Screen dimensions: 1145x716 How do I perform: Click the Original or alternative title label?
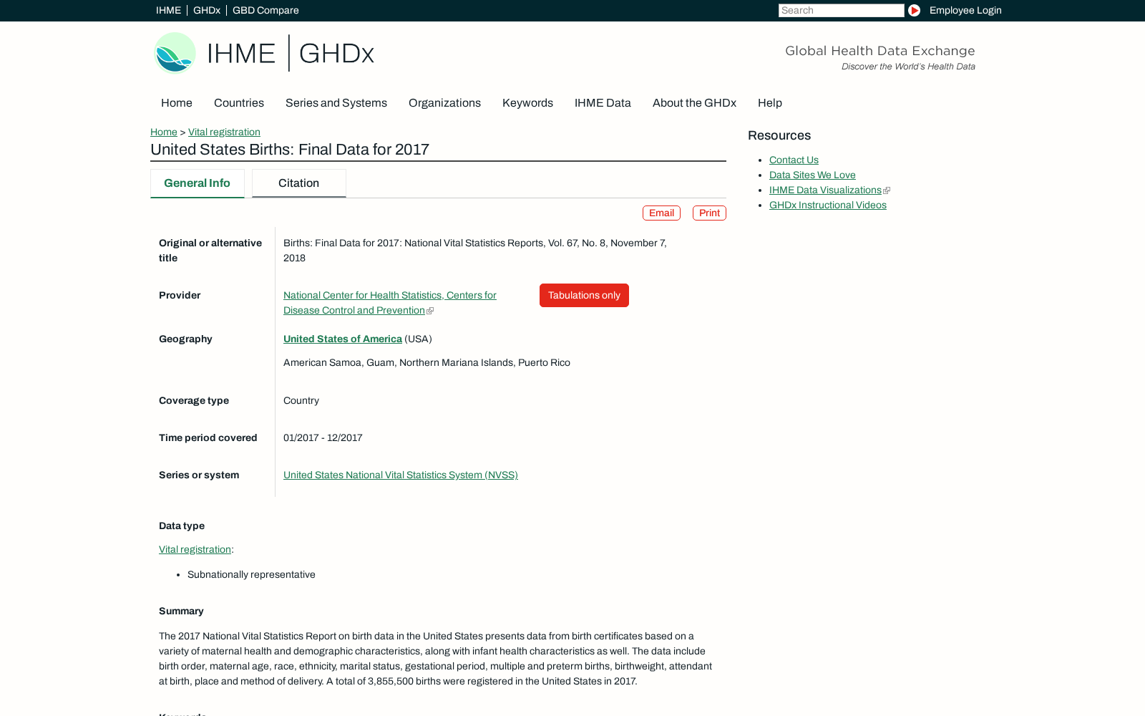point(210,251)
